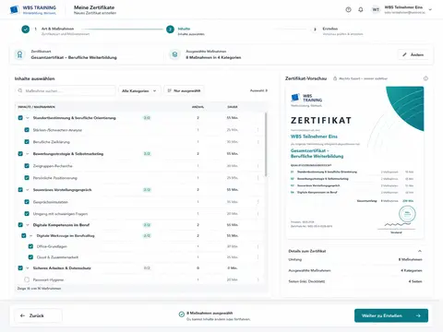The width and height of the screenshot is (443, 332).
Task: Collapse Details zum Zertifikat section
Action: 420,251
